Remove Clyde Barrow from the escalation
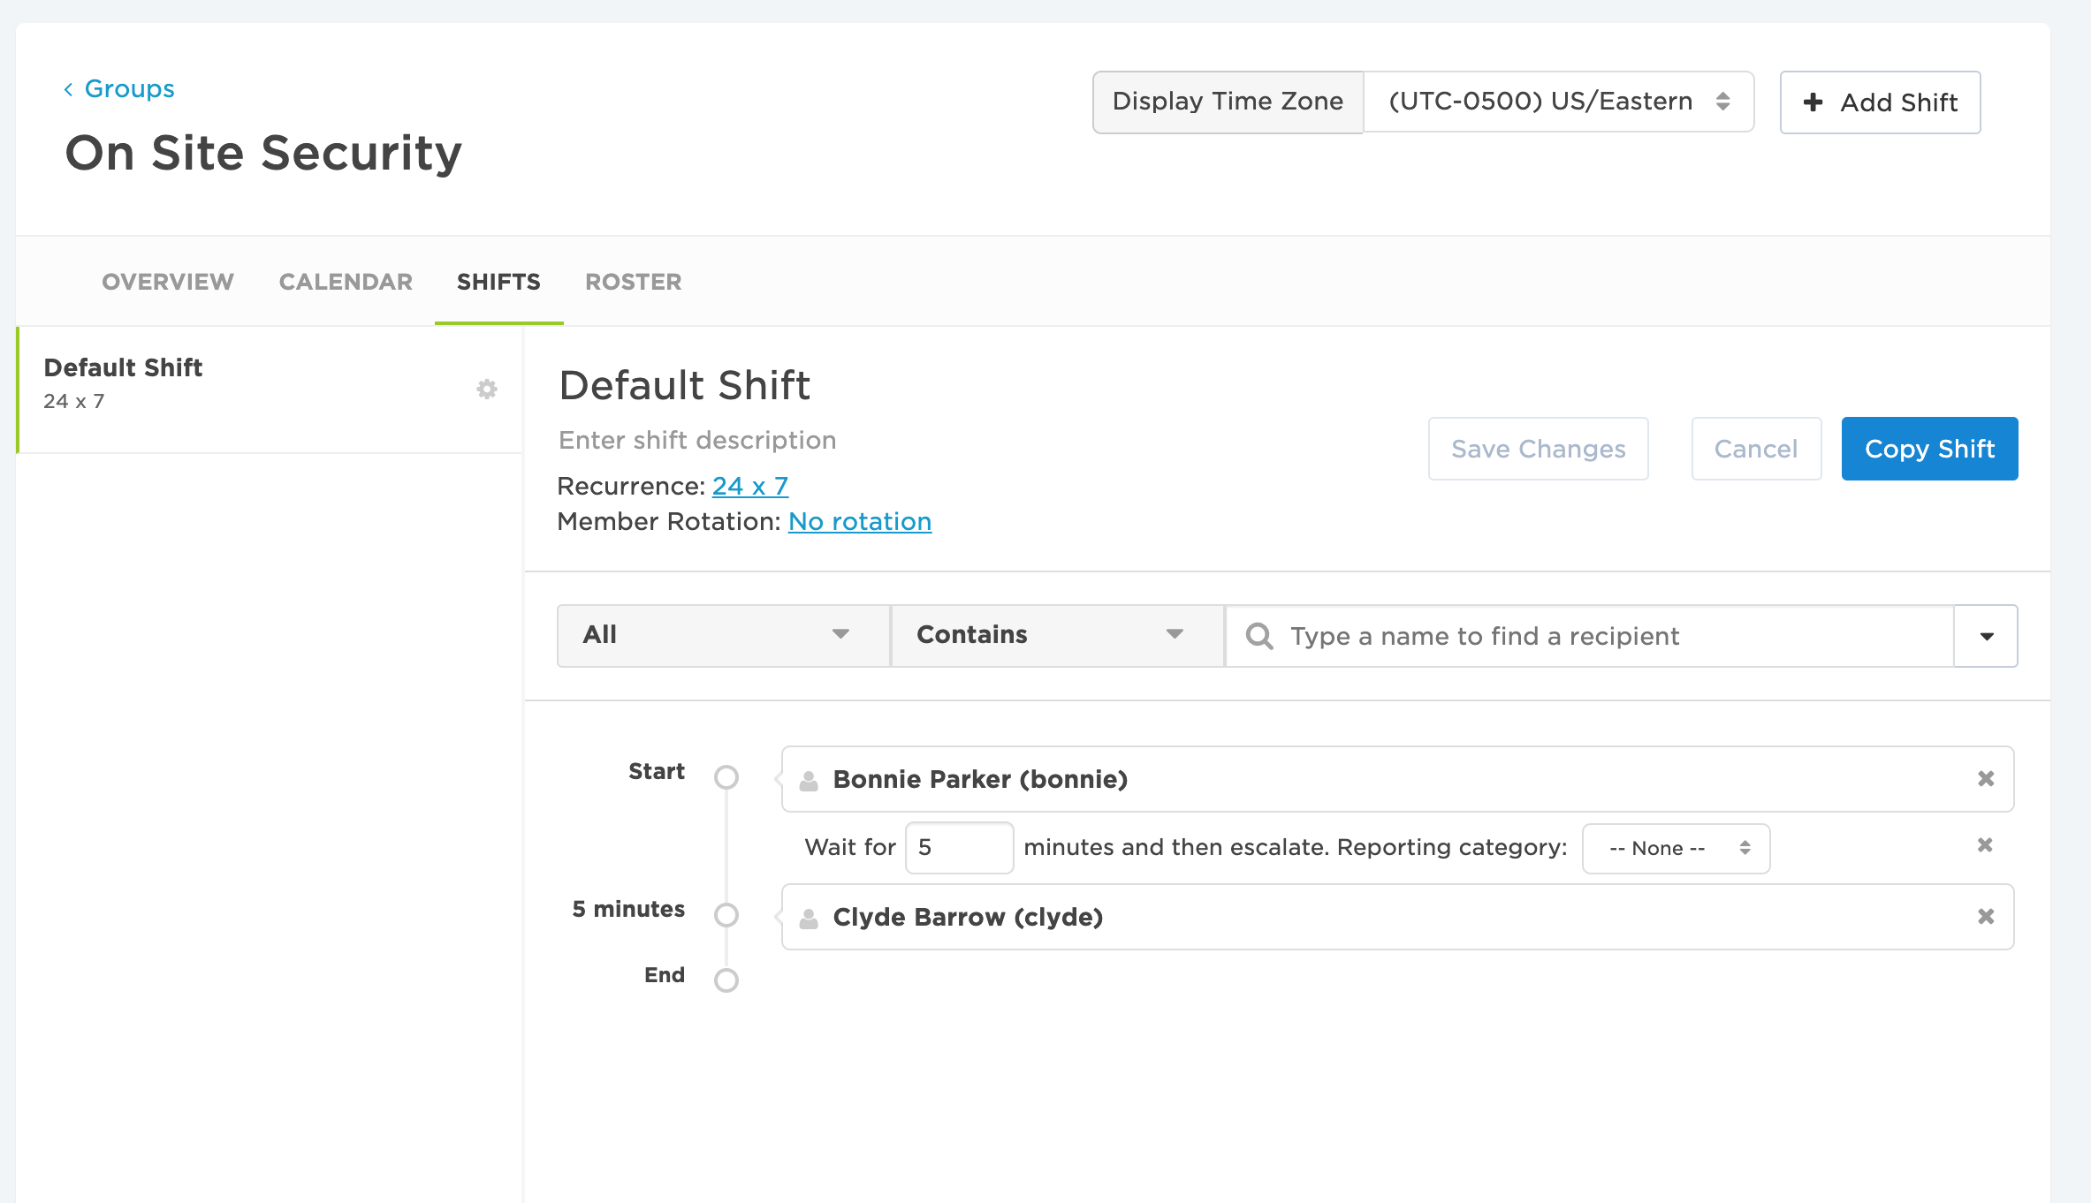Viewport: 2091px width, 1203px height. coord(1985,916)
